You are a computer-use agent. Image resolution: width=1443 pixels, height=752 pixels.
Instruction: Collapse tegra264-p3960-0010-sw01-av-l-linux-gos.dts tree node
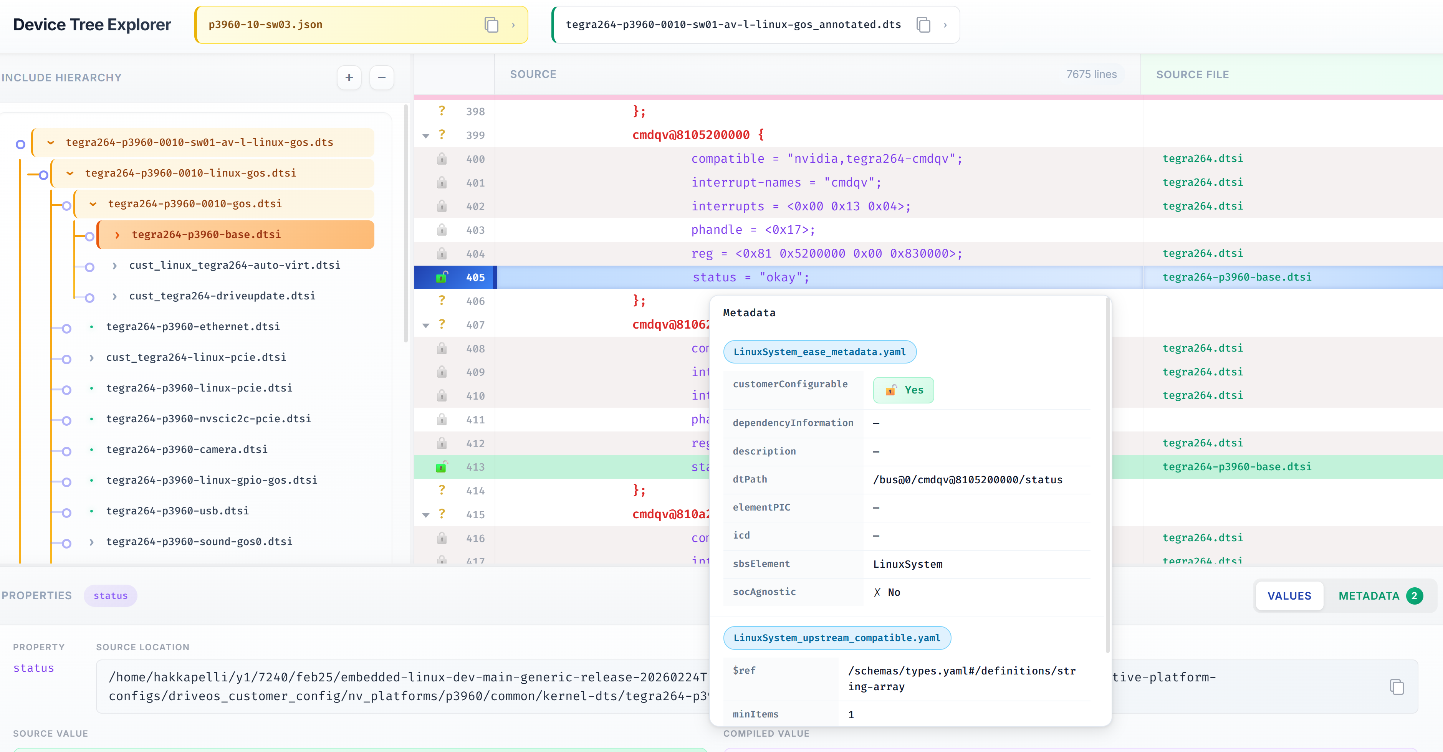click(51, 142)
